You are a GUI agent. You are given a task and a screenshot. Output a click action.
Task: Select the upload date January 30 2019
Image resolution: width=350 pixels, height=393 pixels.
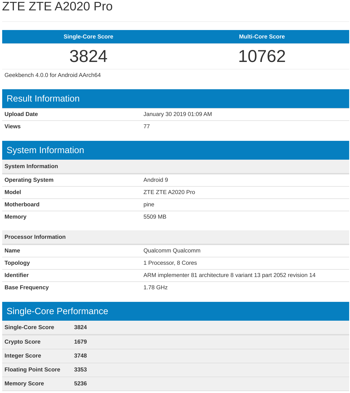177,114
